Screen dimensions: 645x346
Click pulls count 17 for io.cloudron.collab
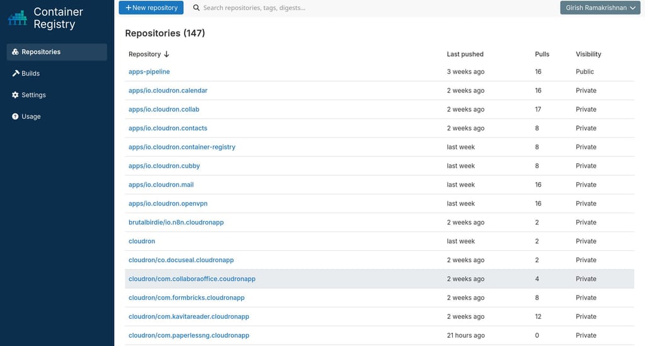[538, 110]
